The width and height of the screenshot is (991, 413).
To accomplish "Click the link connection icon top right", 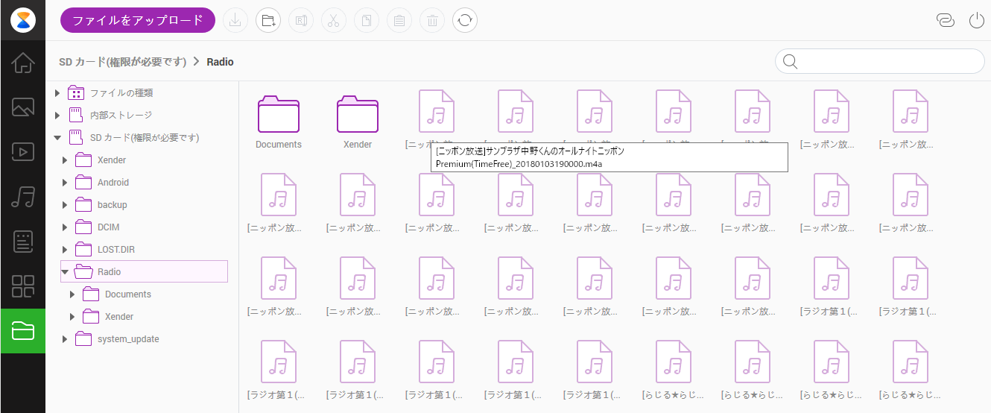I will 945,20.
